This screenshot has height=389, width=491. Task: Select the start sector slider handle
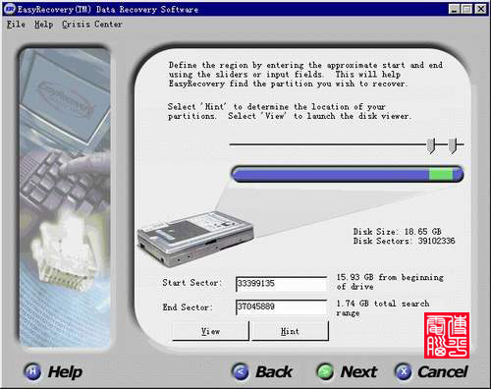431,145
